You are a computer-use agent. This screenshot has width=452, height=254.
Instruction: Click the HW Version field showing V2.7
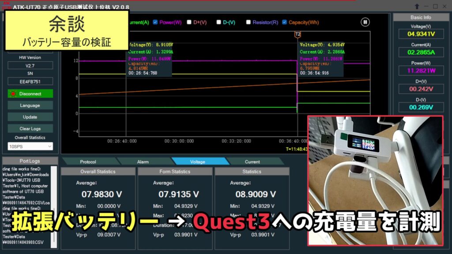coord(30,65)
